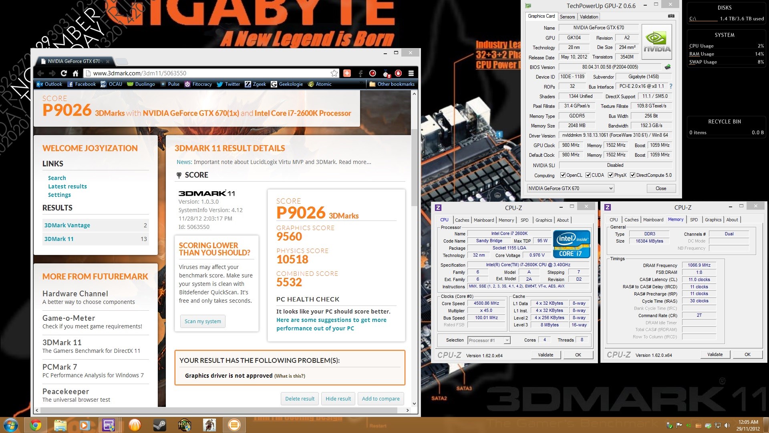Toggle the OpenCL checkbox in GPU-Z
Viewport: 769px width, 433px height.
coord(563,175)
